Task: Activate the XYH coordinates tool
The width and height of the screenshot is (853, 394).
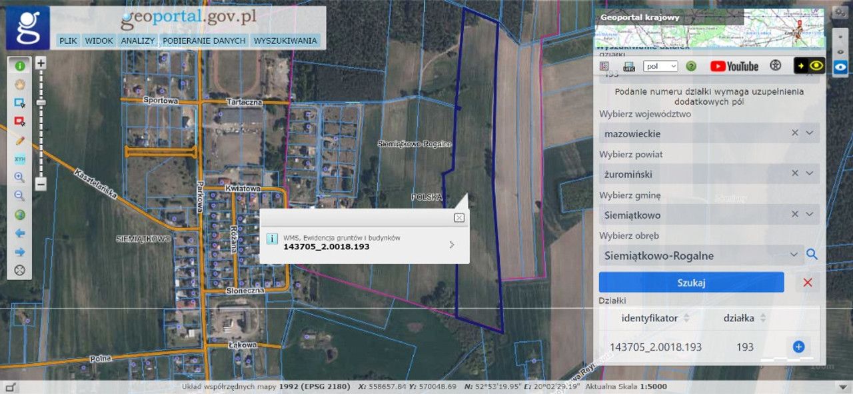Action: click(20, 159)
